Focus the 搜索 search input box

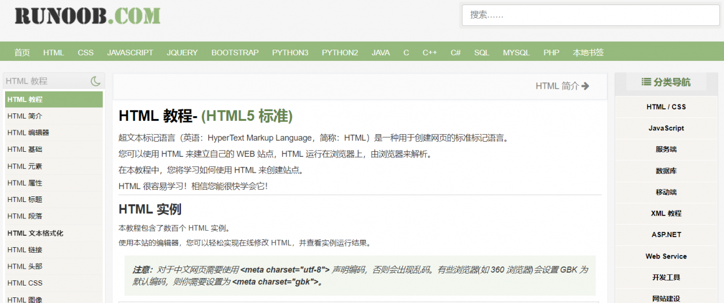click(590, 15)
